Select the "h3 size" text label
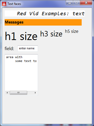 pyautogui.click(x=51, y=34)
